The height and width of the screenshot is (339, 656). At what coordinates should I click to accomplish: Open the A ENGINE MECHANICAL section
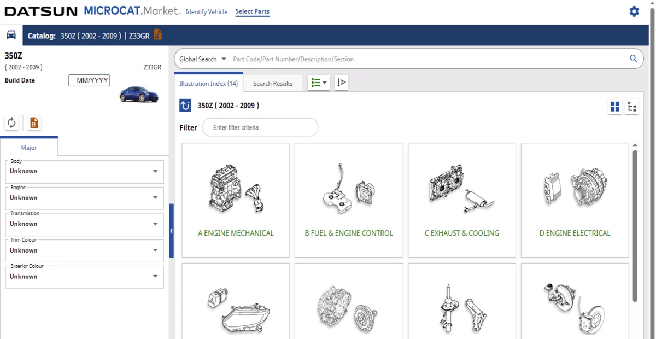point(236,200)
